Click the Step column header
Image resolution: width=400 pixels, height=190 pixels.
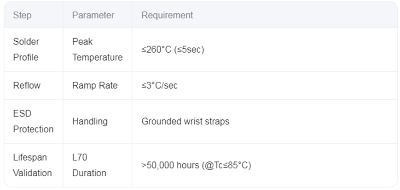tap(22, 15)
